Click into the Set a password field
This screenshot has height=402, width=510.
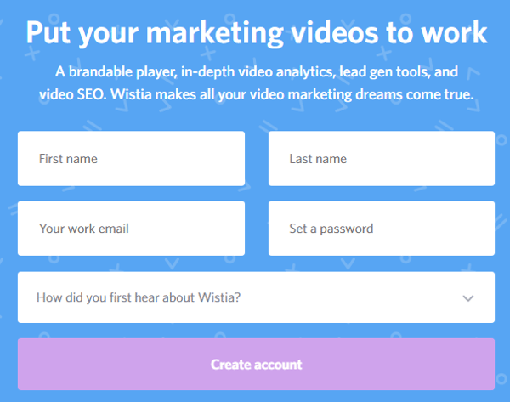coord(382,229)
